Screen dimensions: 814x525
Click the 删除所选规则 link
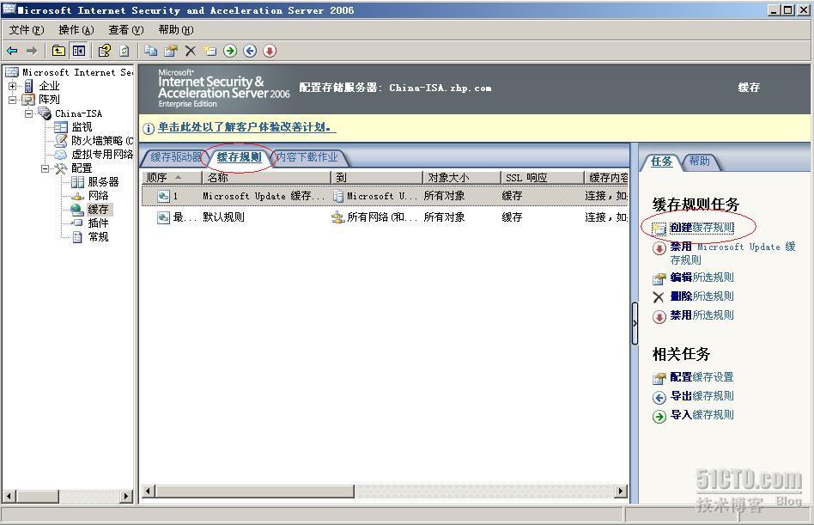click(x=702, y=296)
